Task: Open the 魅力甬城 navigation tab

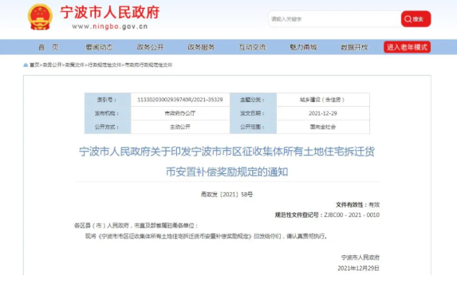Action: pos(303,47)
